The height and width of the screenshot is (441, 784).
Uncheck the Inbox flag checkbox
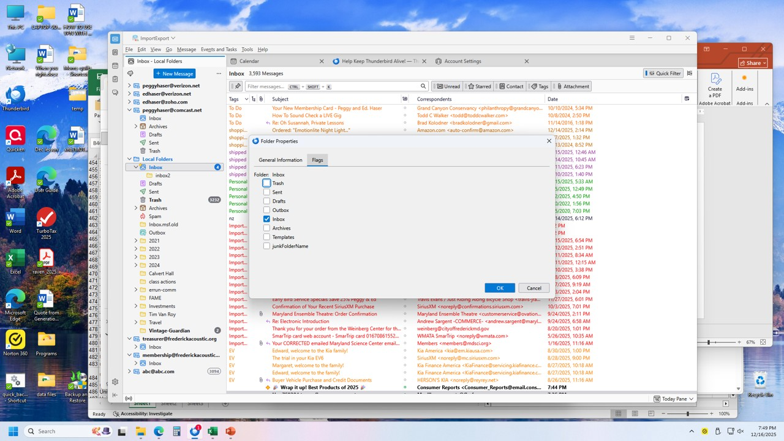(x=266, y=219)
